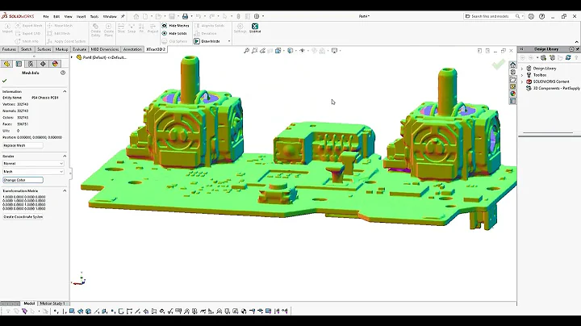
Task: Click the Add to Library icon
Action: click(x=544, y=58)
